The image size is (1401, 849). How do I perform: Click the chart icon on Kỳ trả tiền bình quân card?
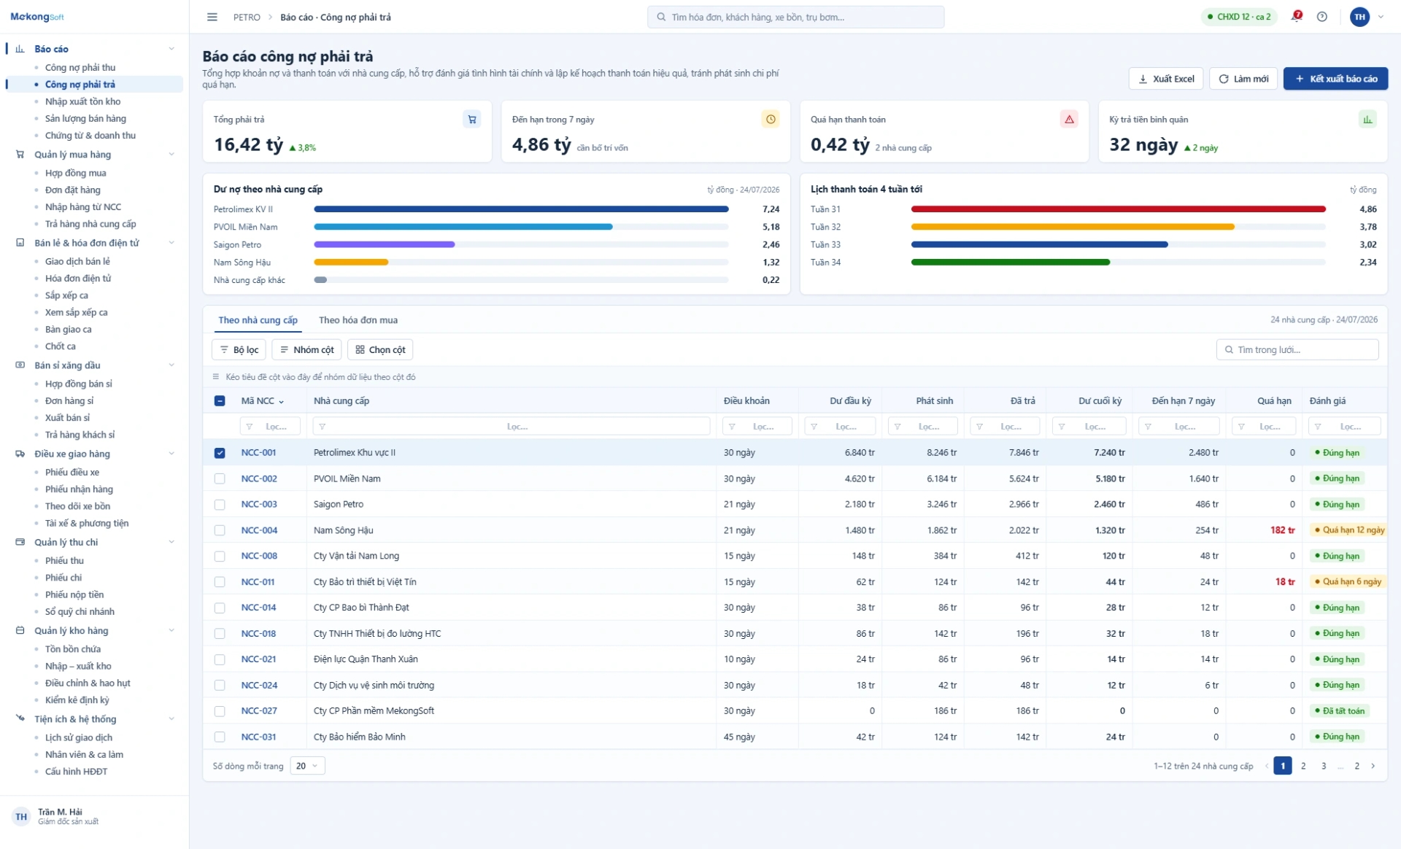tap(1367, 119)
